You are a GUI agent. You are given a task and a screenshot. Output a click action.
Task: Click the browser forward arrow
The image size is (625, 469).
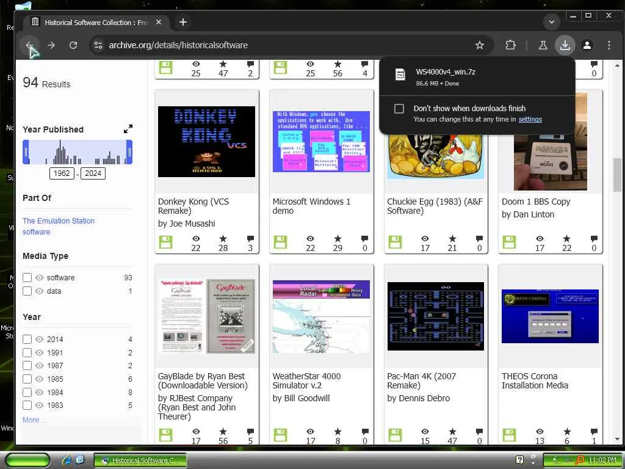tap(51, 45)
